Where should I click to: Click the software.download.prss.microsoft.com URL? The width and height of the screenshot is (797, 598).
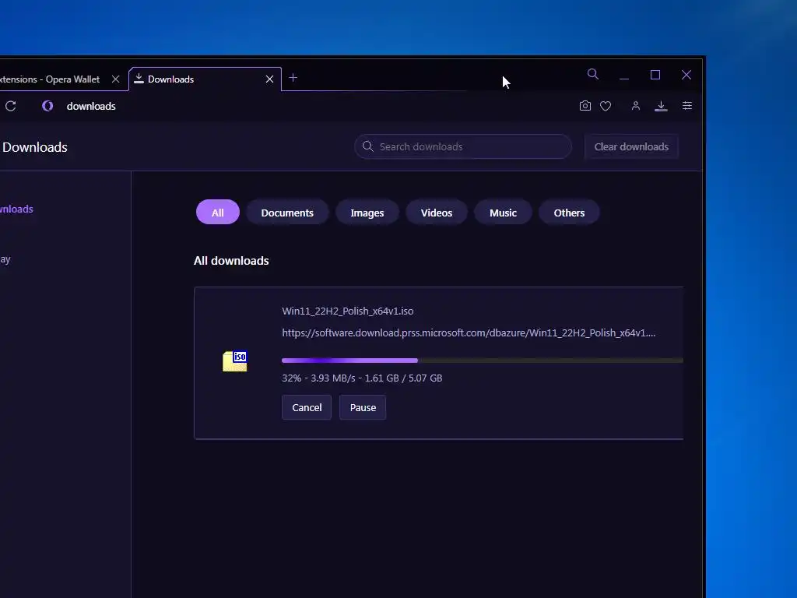tap(469, 332)
